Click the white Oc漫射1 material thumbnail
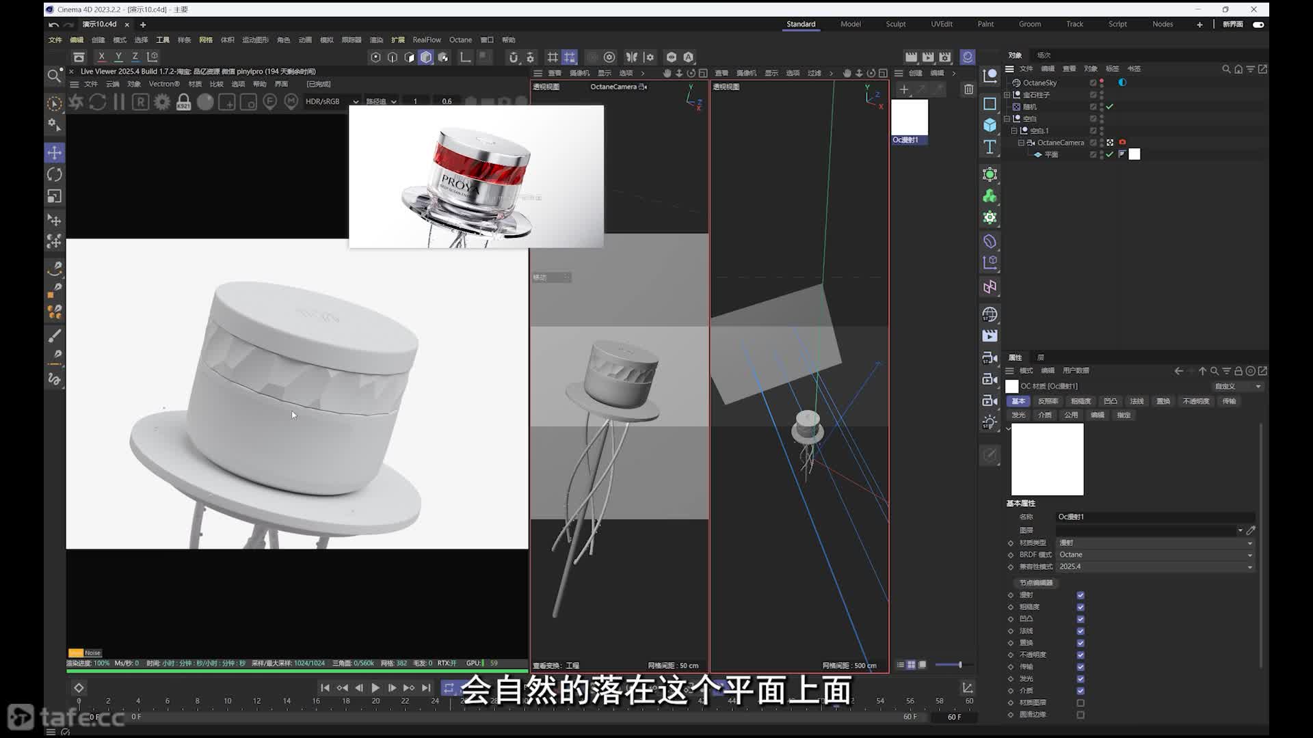 (x=910, y=117)
